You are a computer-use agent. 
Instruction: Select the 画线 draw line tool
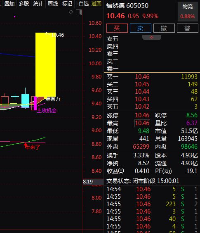coord(53,4)
